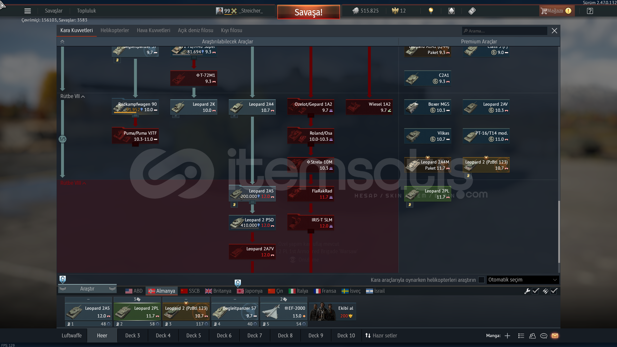The image size is (617, 347).
Task: Select the Kara Kuvvetleri tab
Action: click(x=76, y=31)
